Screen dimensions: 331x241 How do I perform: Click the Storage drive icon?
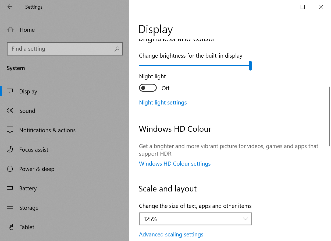pyautogui.click(x=10, y=208)
